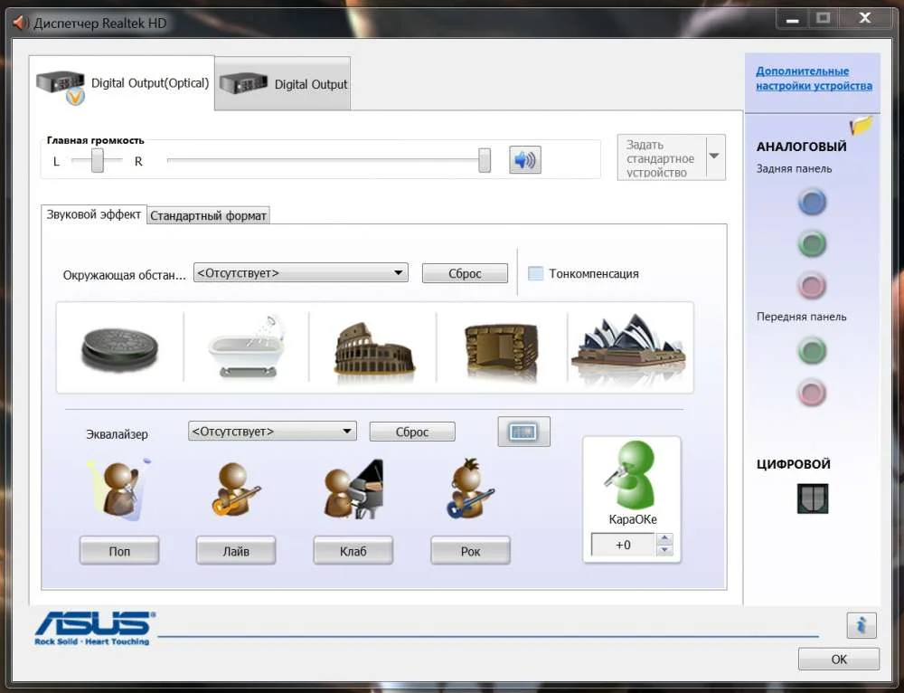Screen dimensions: 904x693
Task: Minimize the Диспетчер Realtek HD window
Action: [792, 19]
